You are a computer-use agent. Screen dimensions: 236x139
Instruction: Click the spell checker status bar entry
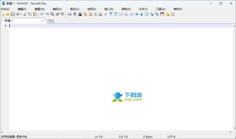[14, 137]
